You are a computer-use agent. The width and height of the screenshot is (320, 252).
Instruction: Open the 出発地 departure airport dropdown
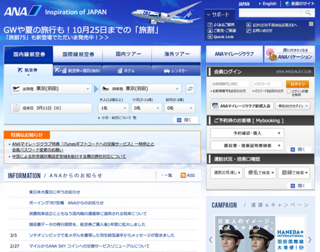(51, 89)
